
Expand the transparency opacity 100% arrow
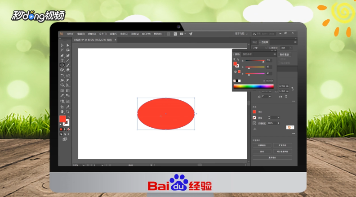coord(291,48)
